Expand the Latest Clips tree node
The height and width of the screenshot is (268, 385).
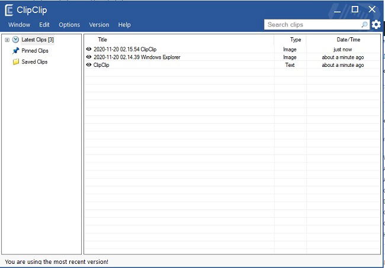[x=7, y=40]
